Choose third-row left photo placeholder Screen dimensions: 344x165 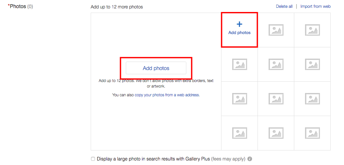(239, 99)
